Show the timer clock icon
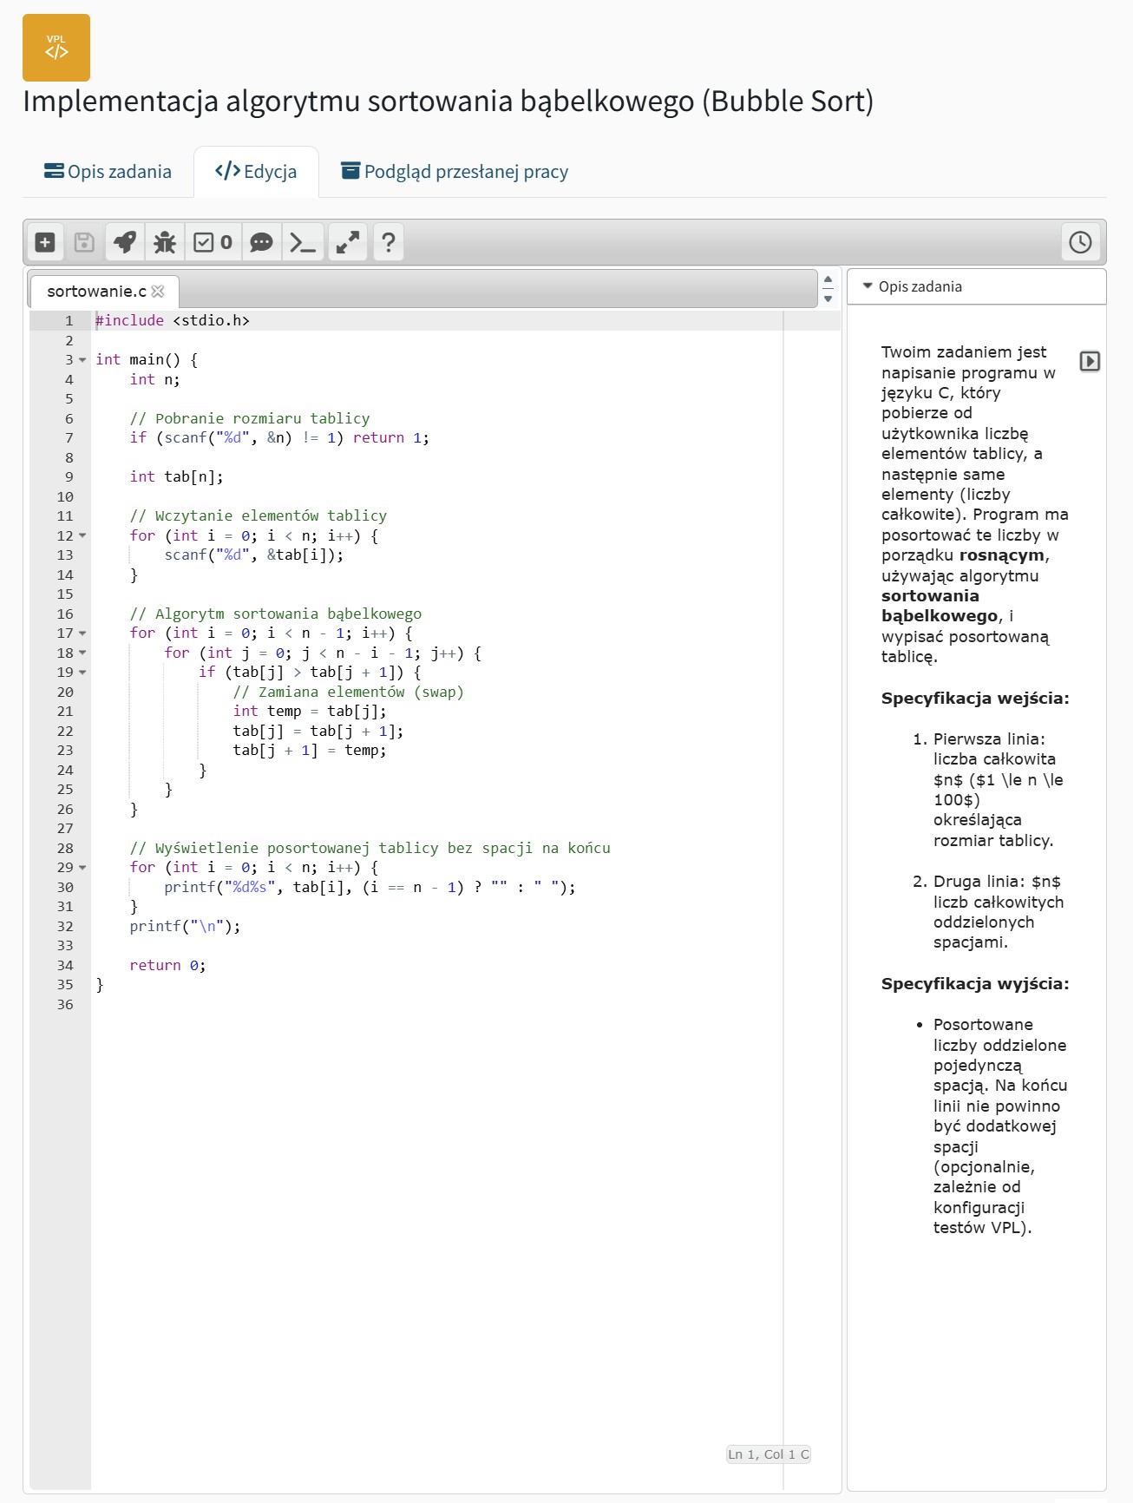 [1080, 242]
